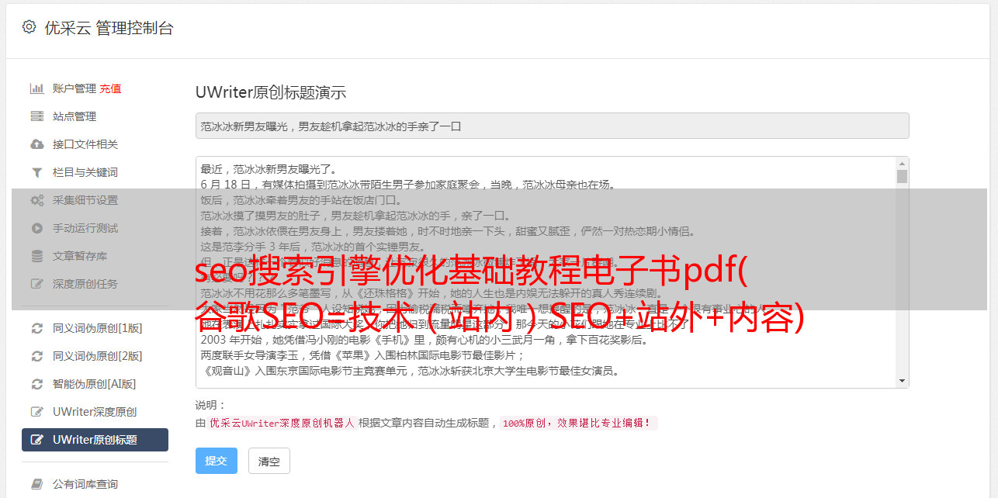Click the red 充值 link
The image size is (998, 498).
pos(110,88)
